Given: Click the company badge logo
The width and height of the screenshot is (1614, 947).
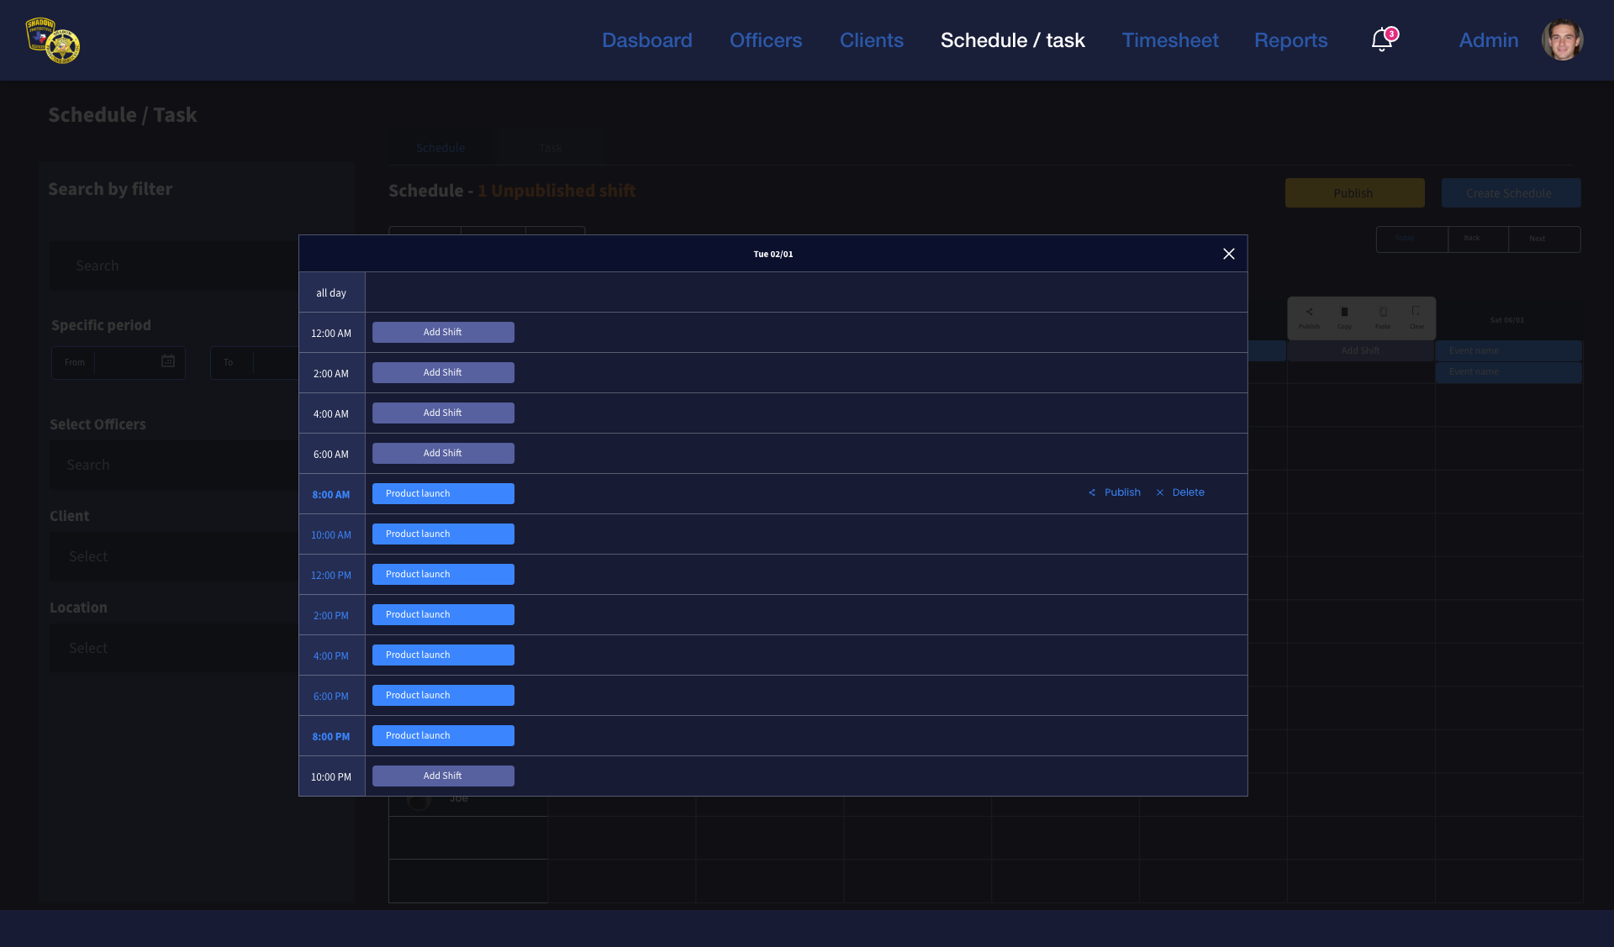Looking at the screenshot, I should click(52, 40).
